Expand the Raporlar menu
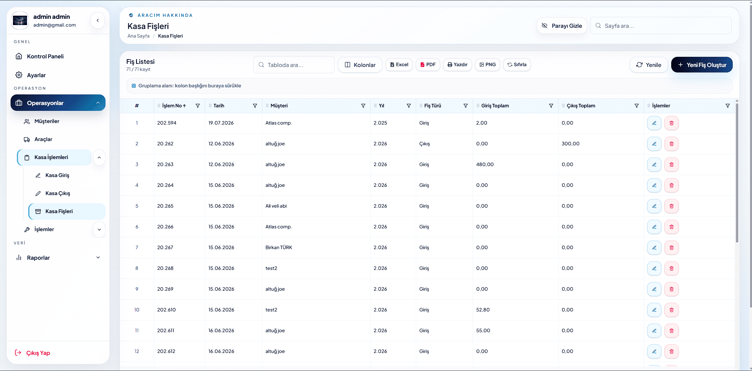The height and width of the screenshot is (371, 752). pos(58,258)
